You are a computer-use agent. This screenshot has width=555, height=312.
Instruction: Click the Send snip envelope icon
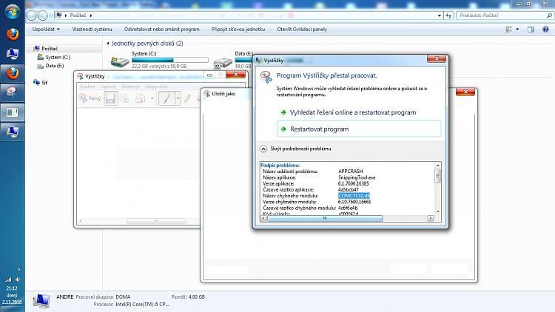140,98
